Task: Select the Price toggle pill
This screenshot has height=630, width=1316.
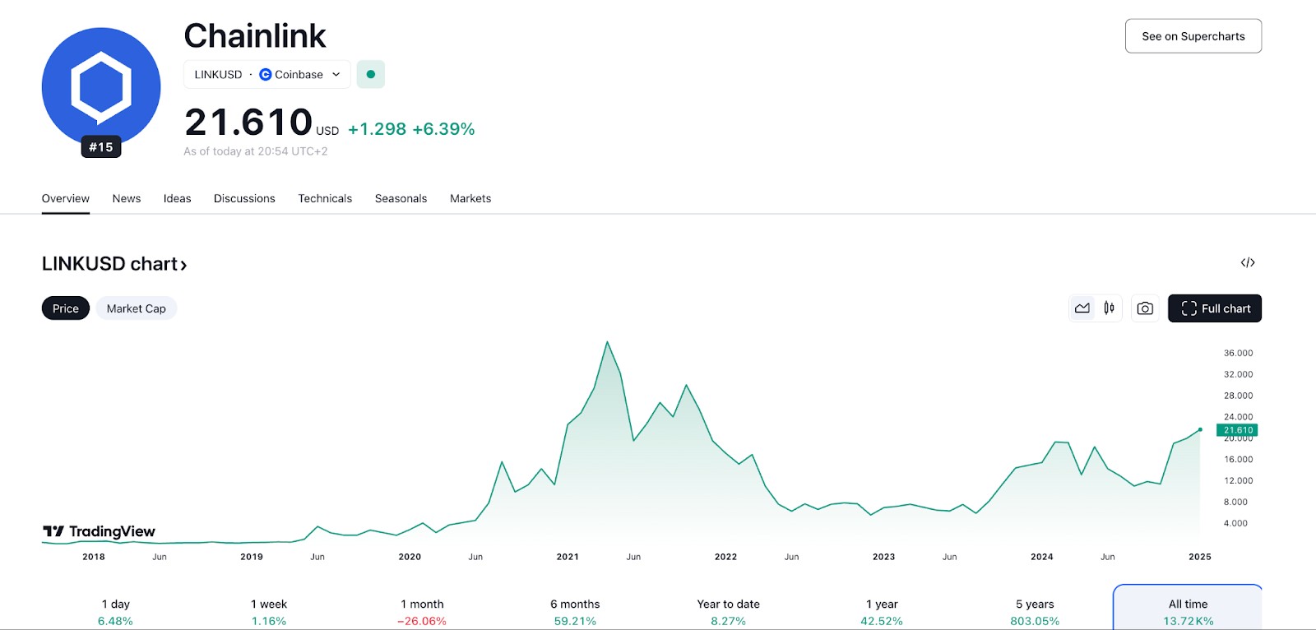Action: [66, 308]
